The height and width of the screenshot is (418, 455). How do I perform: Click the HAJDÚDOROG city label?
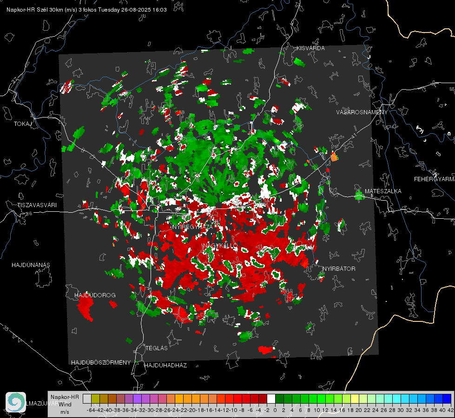point(95,295)
